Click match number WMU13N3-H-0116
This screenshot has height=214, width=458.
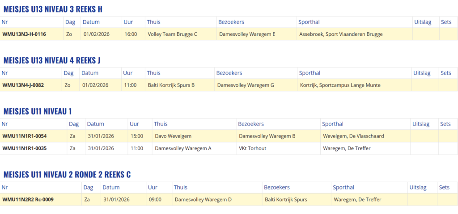click(24, 34)
